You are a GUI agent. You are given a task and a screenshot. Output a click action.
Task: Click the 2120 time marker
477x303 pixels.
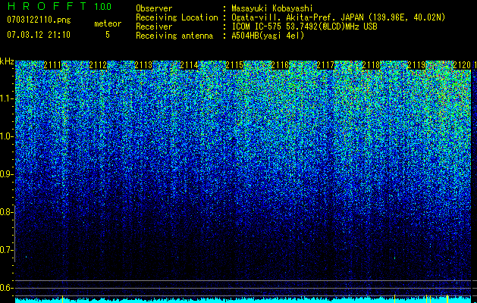[x=462, y=65]
